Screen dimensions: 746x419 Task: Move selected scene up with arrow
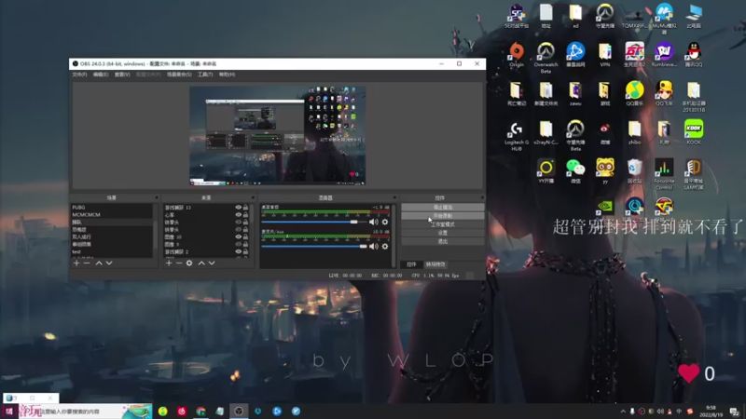coord(99,264)
